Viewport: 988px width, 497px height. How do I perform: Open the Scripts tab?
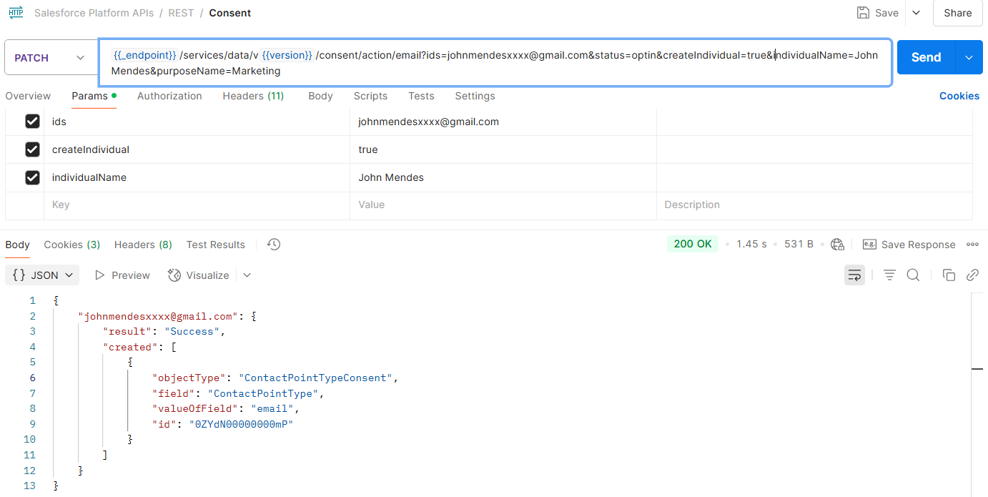370,96
